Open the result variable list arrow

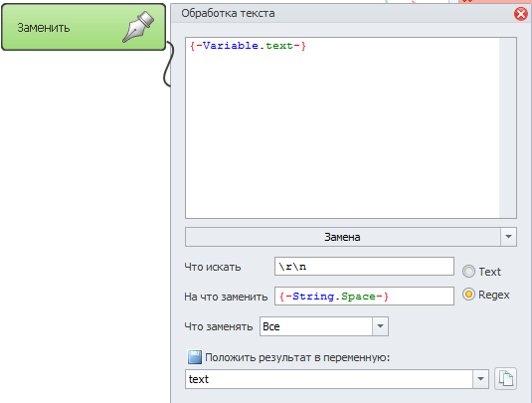point(480,379)
